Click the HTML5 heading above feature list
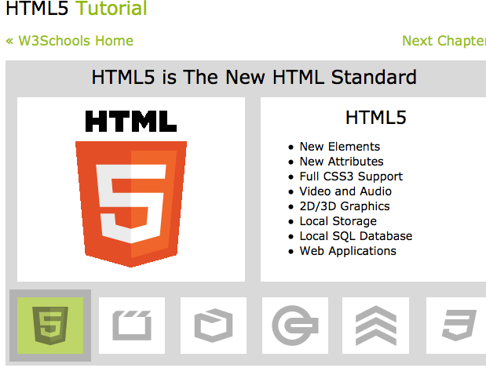Image resolution: width=486 pixels, height=375 pixels. (375, 118)
